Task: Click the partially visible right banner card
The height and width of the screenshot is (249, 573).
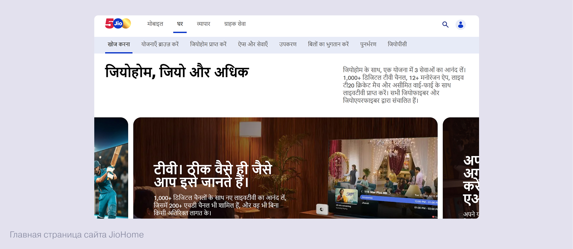Action: click(461, 168)
